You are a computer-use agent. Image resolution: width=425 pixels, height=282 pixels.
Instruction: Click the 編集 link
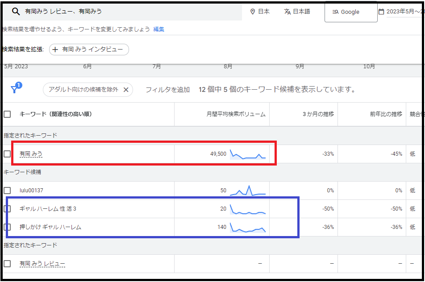(x=159, y=29)
